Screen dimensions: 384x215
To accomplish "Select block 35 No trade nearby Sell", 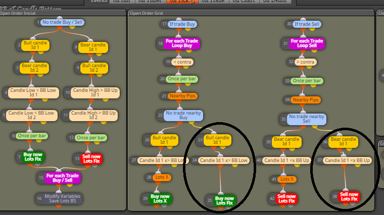I will point(306,119).
